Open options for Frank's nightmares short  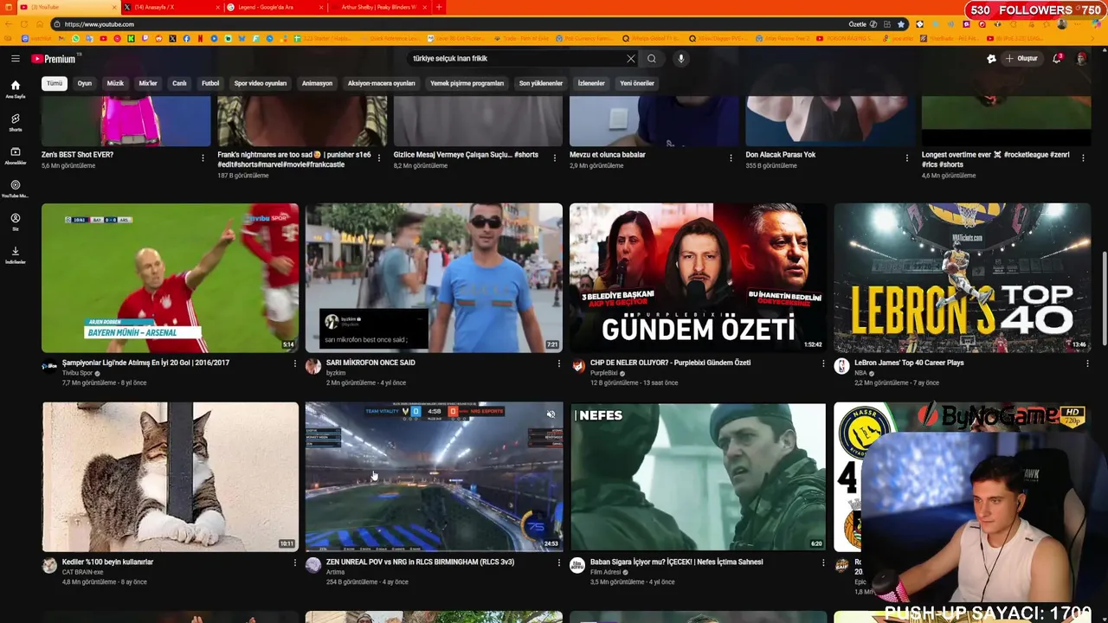point(378,158)
